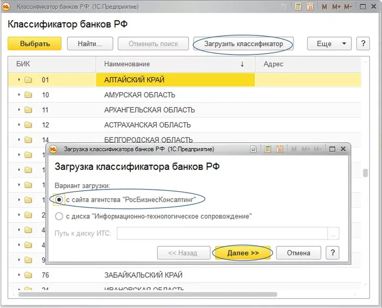Maximize the loading dialog window
The width and height of the screenshot is (382, 308).
[x=332, y=149]
